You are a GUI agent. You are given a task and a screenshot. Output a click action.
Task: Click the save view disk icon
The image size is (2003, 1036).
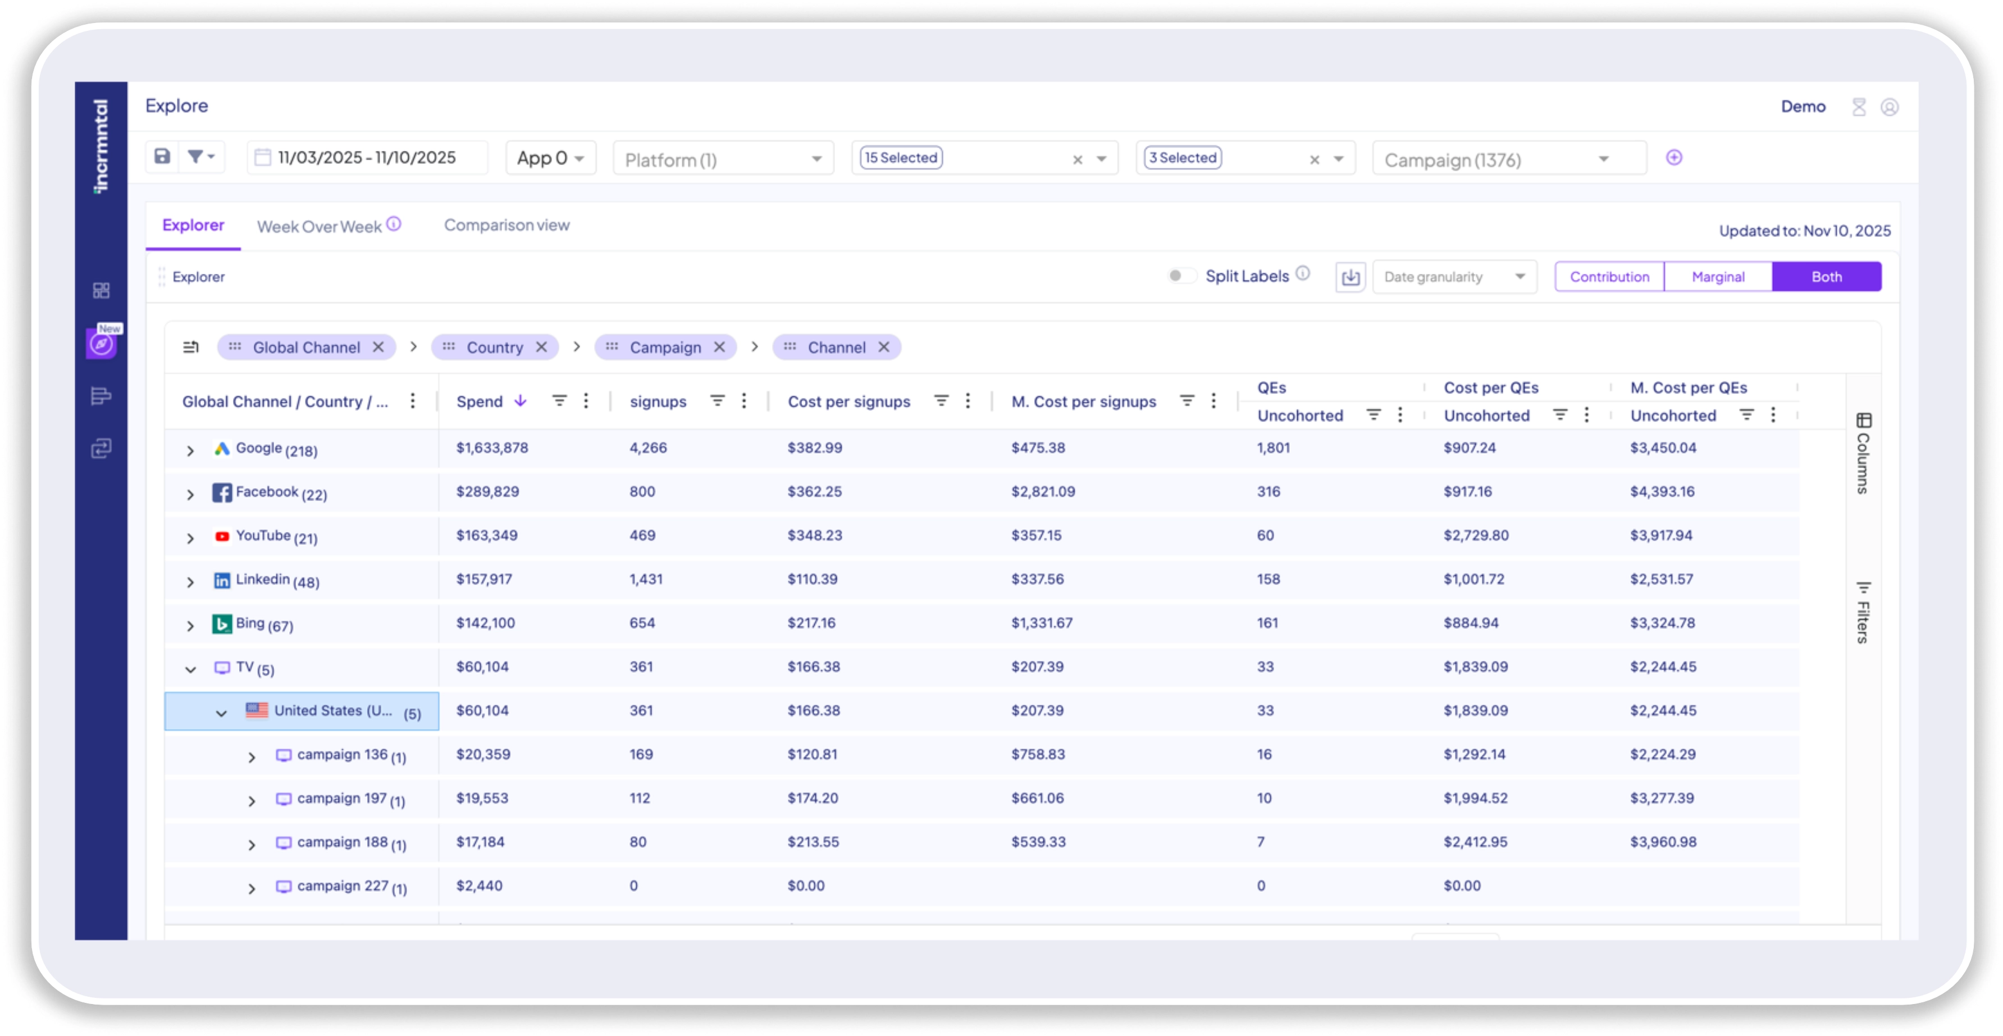[x=162, y=157]
